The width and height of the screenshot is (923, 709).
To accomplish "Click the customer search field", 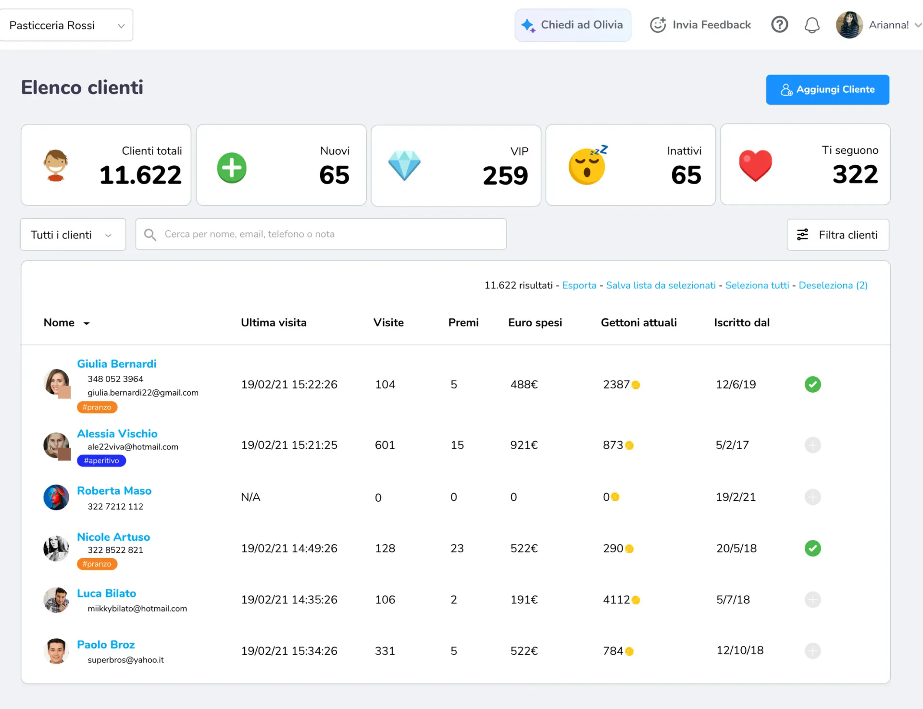I will (321, 235).
